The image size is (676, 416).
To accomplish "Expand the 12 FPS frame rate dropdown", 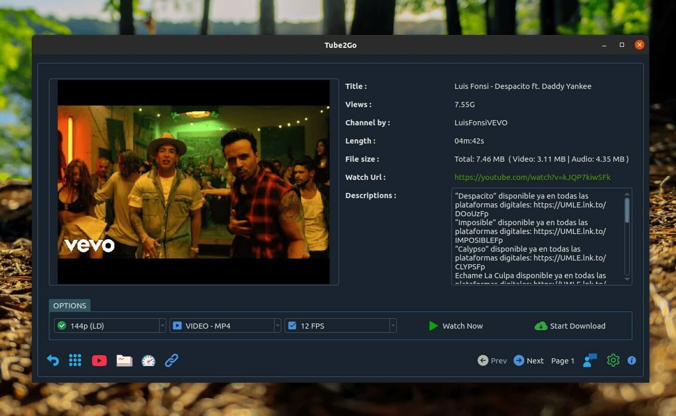I will coord(340,326).
